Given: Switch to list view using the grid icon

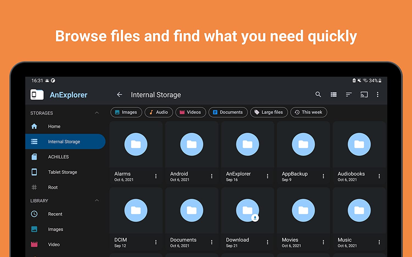Looking at the screenshot, I should pos(333,94).
